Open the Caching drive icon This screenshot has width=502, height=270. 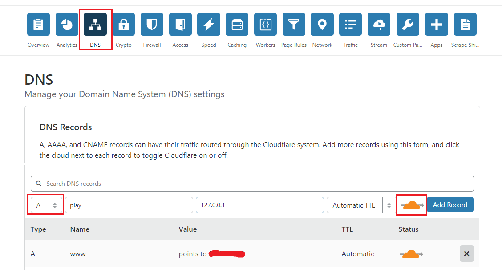click(x=237, y=25)
